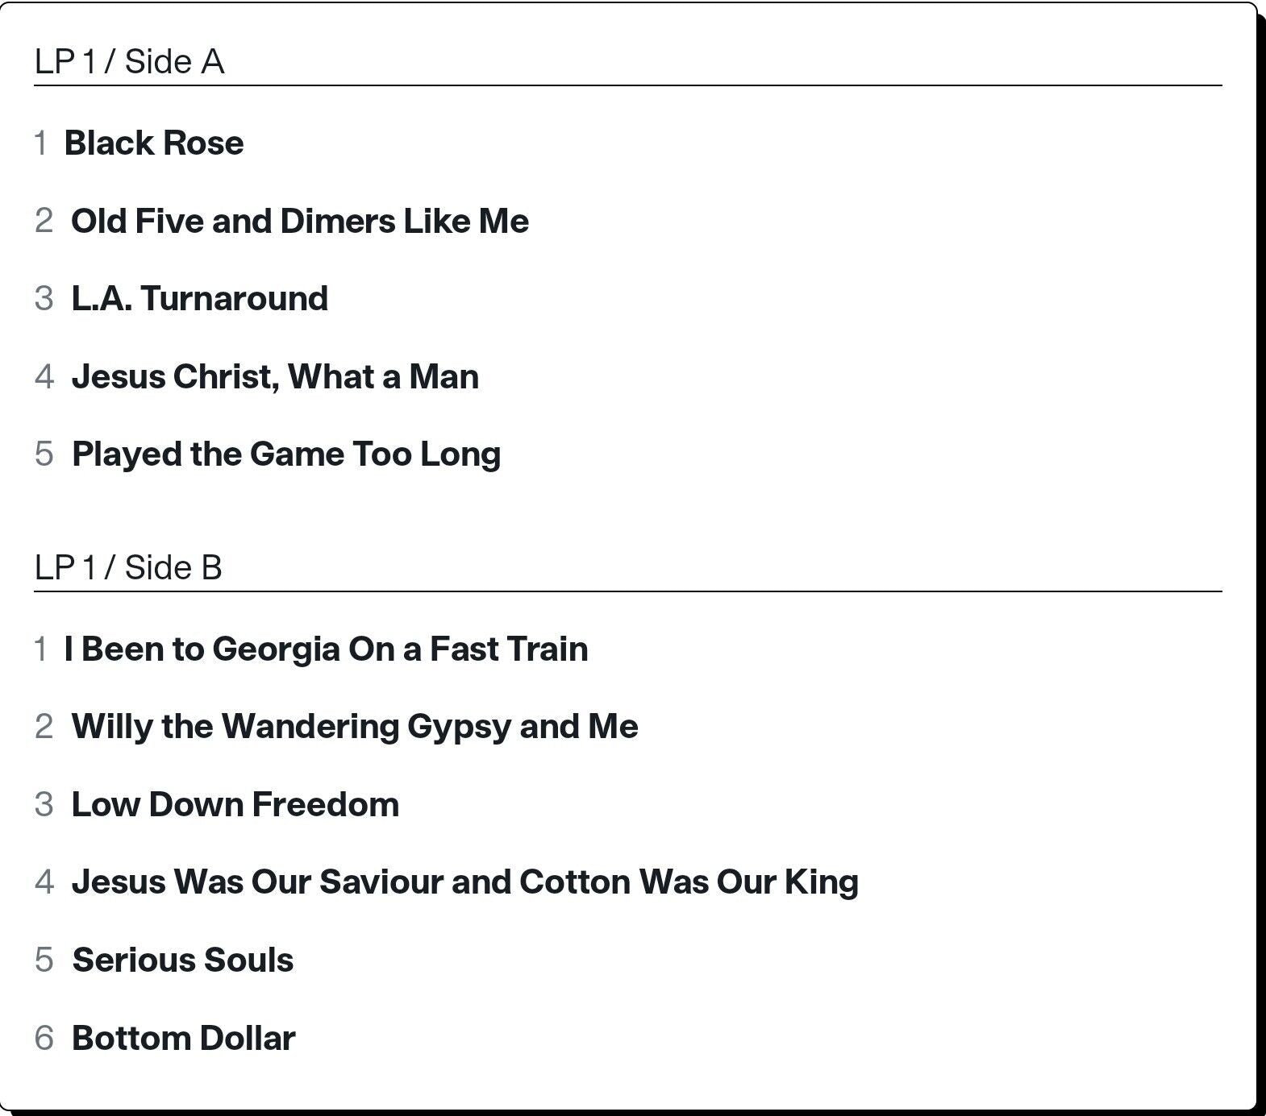
Task: Click track number 6 beside Bottom Dollar
Action: (44, 1039)
